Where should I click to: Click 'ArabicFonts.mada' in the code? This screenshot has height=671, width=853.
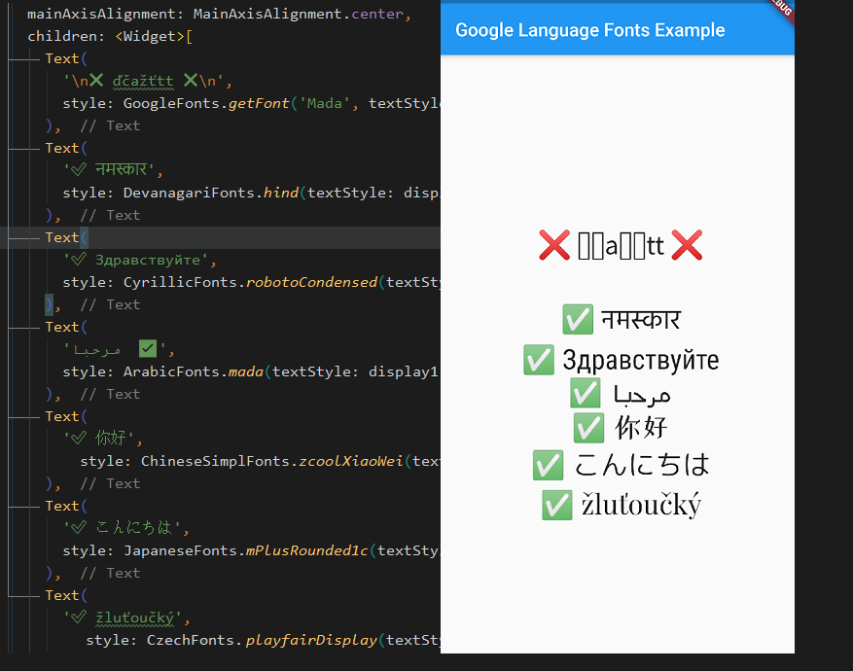pyautogui.click(x=194, y=371)
